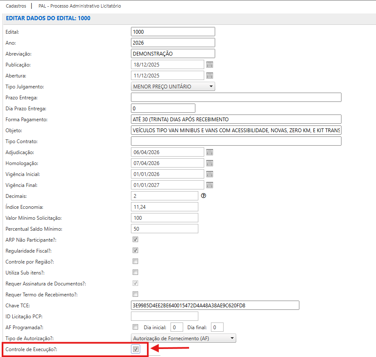
Task: Click the Dia inicial field
Action: 177,327
